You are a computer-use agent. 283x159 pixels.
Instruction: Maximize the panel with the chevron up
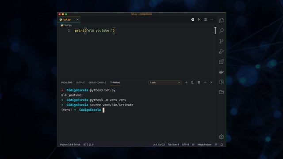[x=205, y=83]
